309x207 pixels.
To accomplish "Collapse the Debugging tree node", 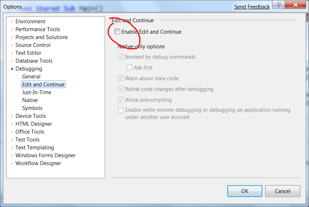I will click(x=12, y=69).
